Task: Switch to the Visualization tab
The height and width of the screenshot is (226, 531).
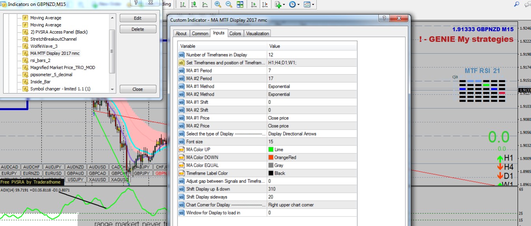Action: point(258,34)
